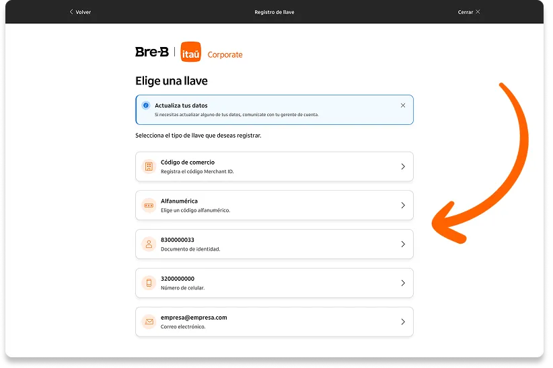This screenshot has width=553, height=368.
Task: Click the blue info icon in Actualiza tus datos
Action: pos(146,105)
